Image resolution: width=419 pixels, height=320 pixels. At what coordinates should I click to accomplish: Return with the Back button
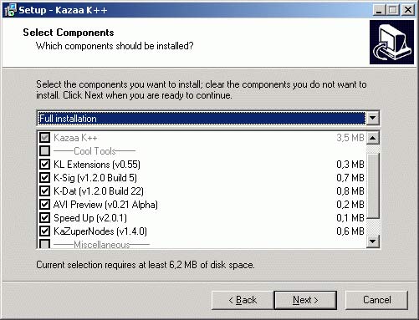[243, 300]
